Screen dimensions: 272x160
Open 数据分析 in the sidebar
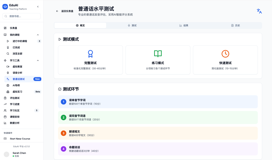click(15, 123)
